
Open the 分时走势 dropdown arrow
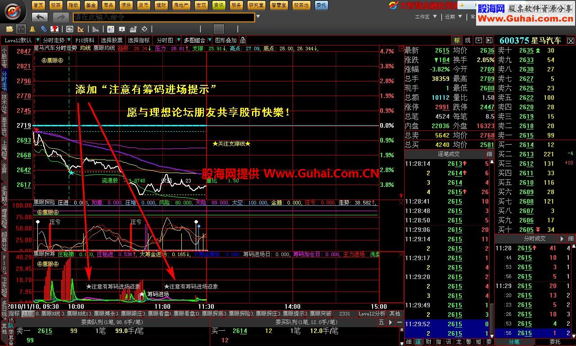coord(69,40)
